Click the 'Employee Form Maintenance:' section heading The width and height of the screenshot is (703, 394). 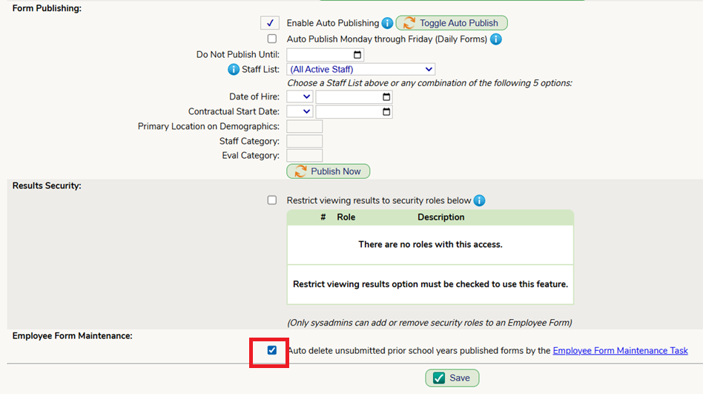pos(72,335)
